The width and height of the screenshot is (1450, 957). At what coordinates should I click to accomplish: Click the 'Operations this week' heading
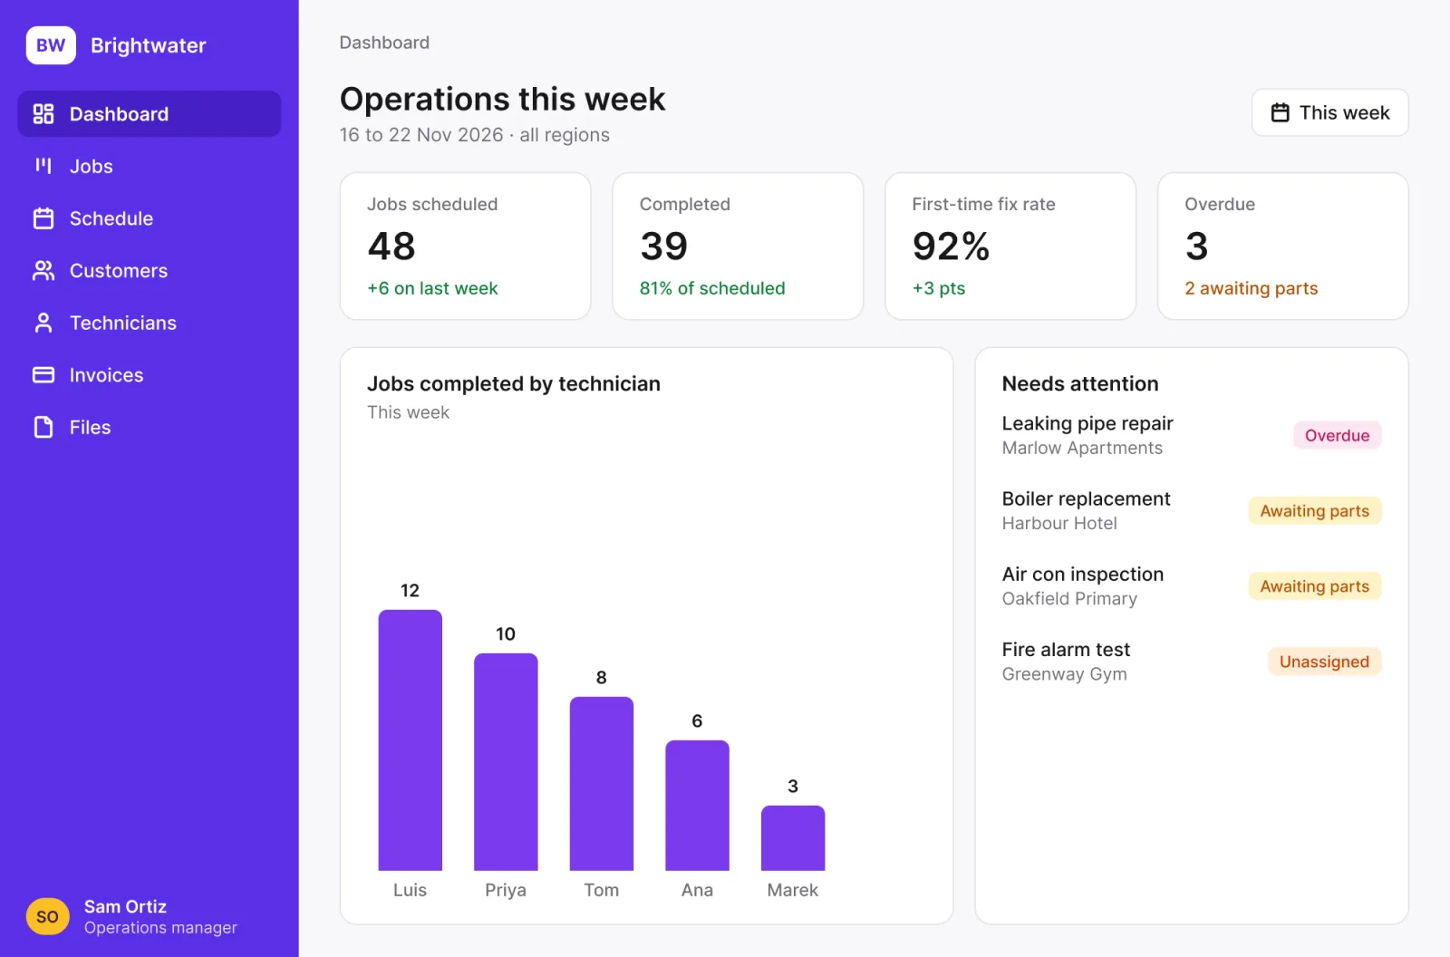pyautogui.click(x=503, y=99)
